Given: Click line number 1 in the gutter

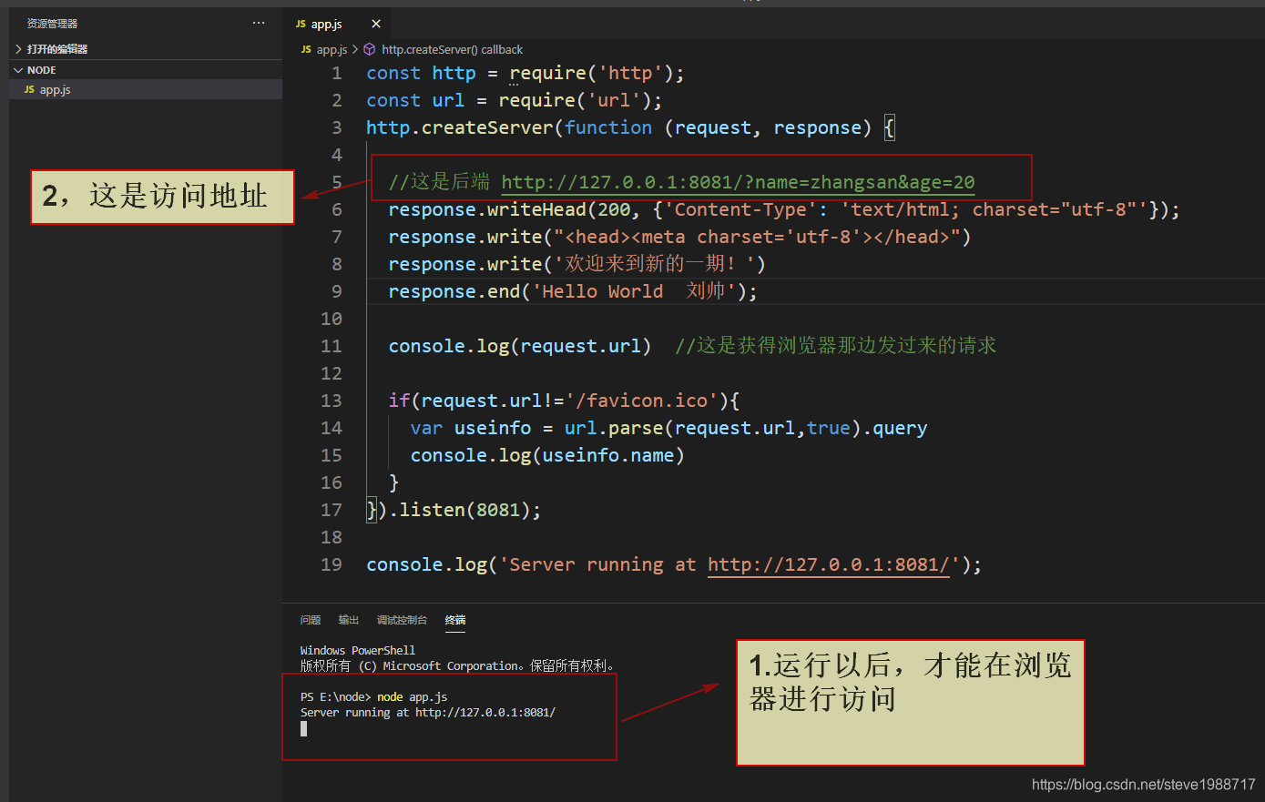Looking at the screenshot, I should point(337,73).
